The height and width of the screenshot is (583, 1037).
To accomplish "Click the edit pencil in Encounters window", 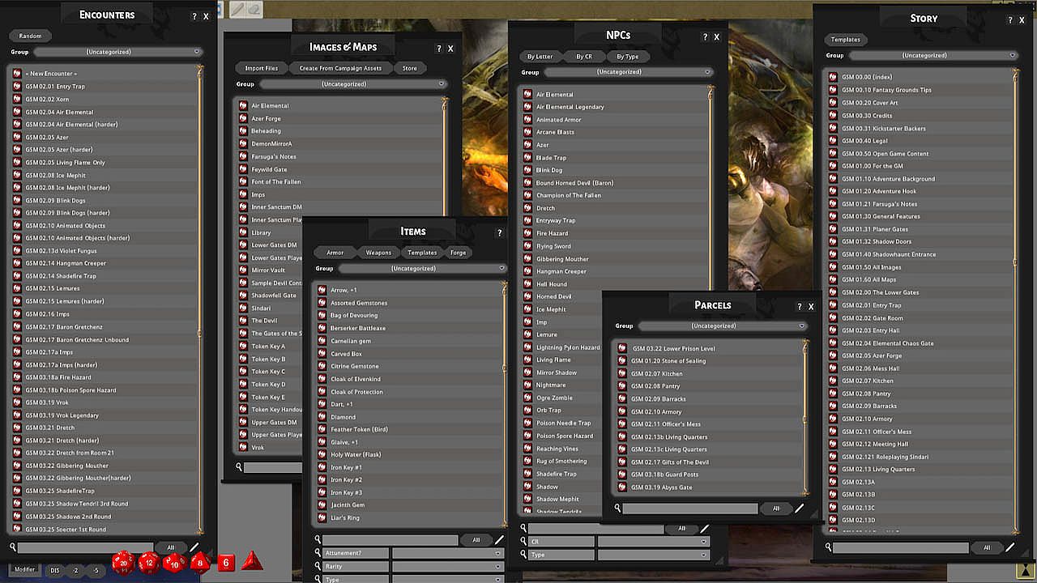I will pos(194,547).
